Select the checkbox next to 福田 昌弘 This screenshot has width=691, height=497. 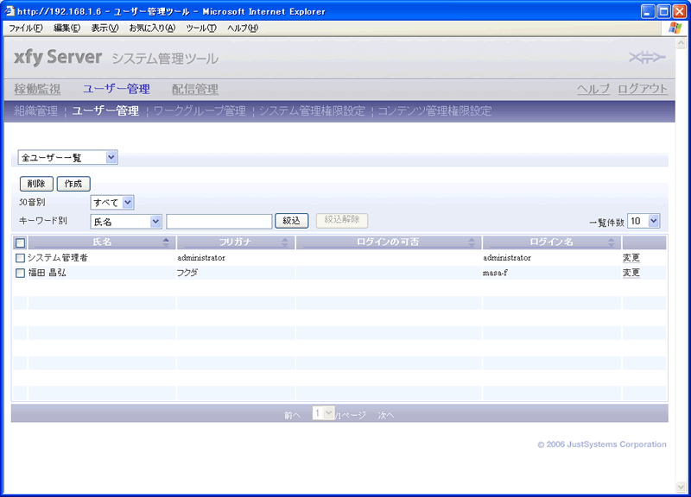(21, 273)
